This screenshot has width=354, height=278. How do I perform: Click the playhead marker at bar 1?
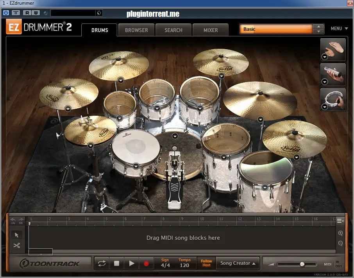click(29, 224)
